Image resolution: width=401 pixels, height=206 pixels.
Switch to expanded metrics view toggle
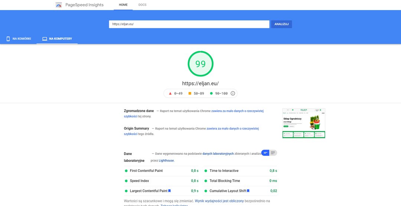[x=273, y=153]
